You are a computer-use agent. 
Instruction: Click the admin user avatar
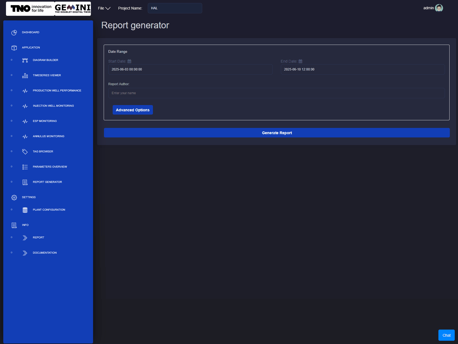(439, 8)
